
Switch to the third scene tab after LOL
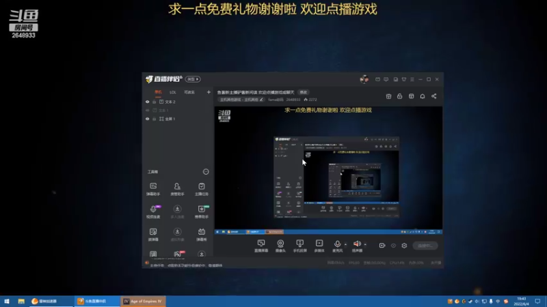(x=189, y=92)
